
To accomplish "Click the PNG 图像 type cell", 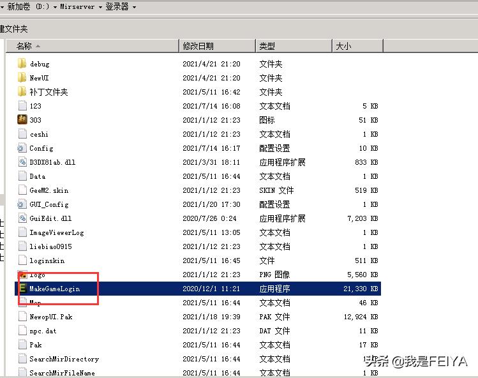I will tap(274, 275).
